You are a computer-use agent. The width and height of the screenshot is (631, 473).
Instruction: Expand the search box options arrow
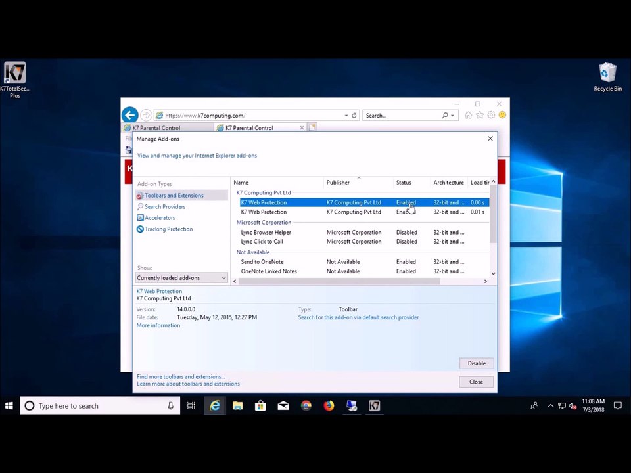[x=453, y=116]
